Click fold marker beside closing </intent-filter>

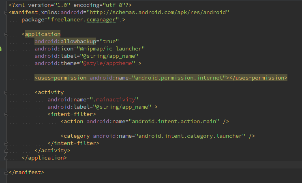click(6, 143)
